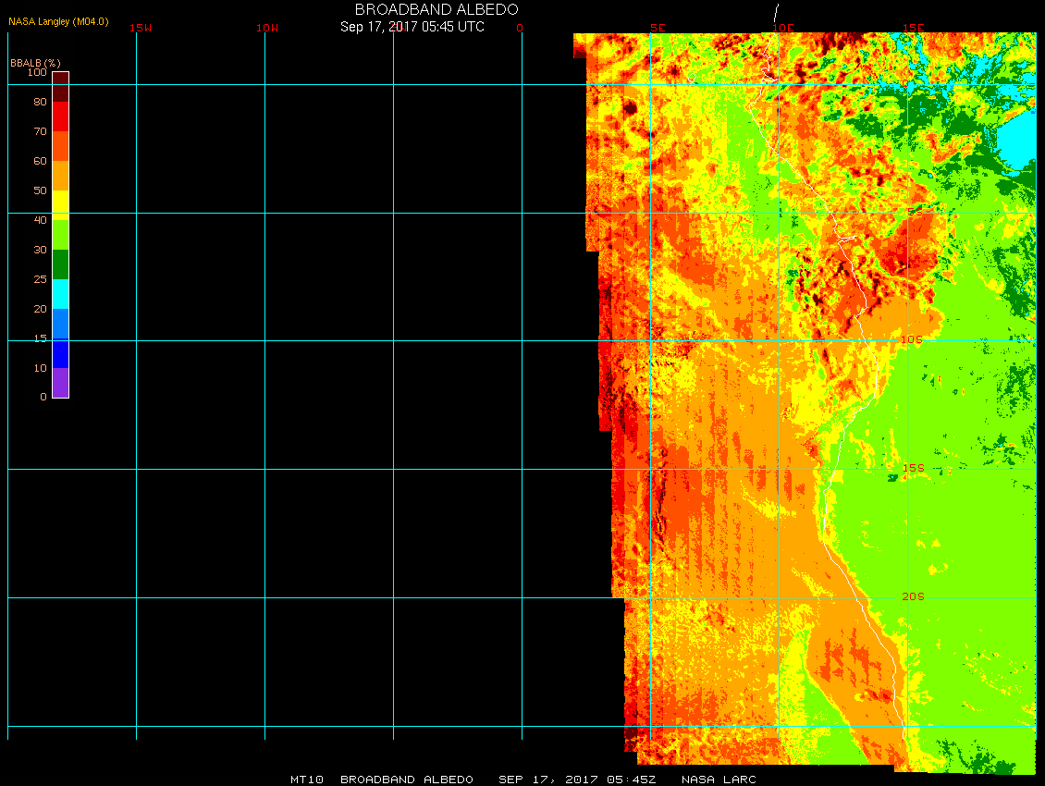
Task: Pick the cyan 20-25% colorbar segment
Action: coord(60,294)
